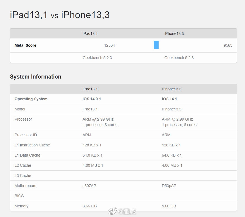
Task: Click iPhone13,3 header in the Metal Score table
Action: [x=174, y=34]
